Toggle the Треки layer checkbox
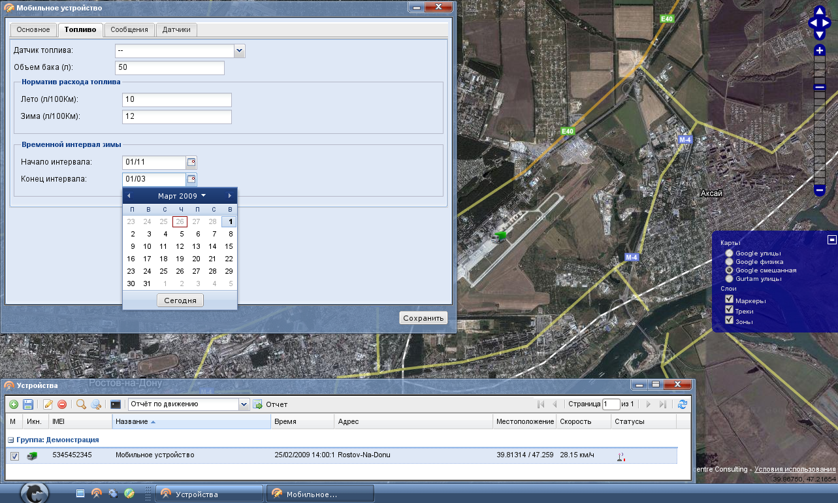 [730, 310]
